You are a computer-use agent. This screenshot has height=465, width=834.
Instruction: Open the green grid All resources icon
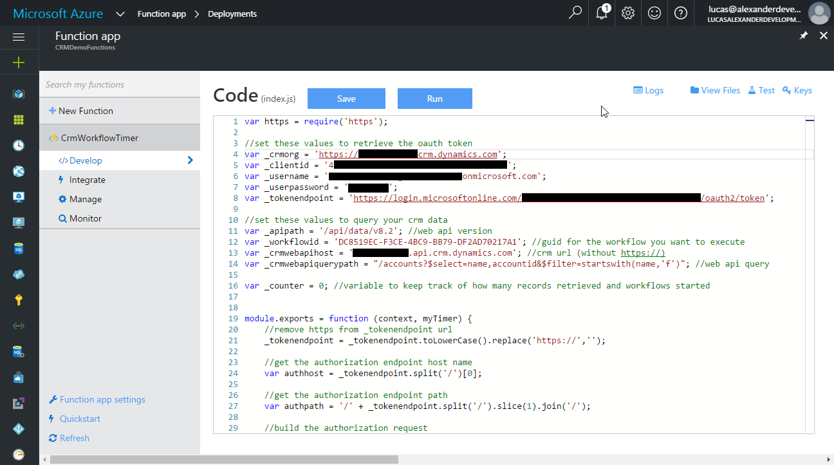(19, 120)
